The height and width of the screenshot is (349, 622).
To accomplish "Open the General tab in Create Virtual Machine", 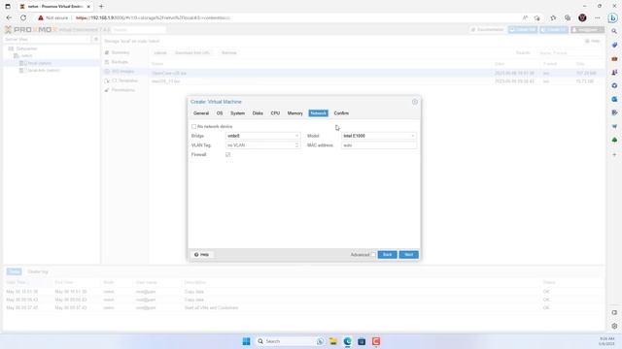I will (x=201, y=113).
